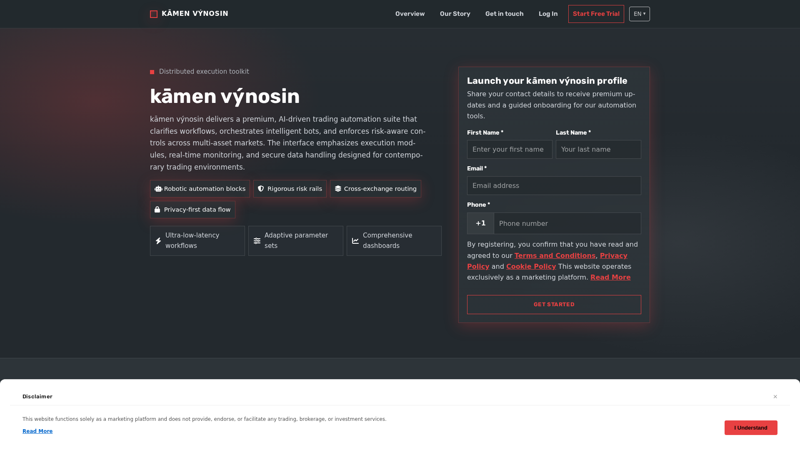This screenshot has width=800, height=450.
Task: Click the Privacy-first data flow label
Action: pyautogui.click(x=197, y=210)
